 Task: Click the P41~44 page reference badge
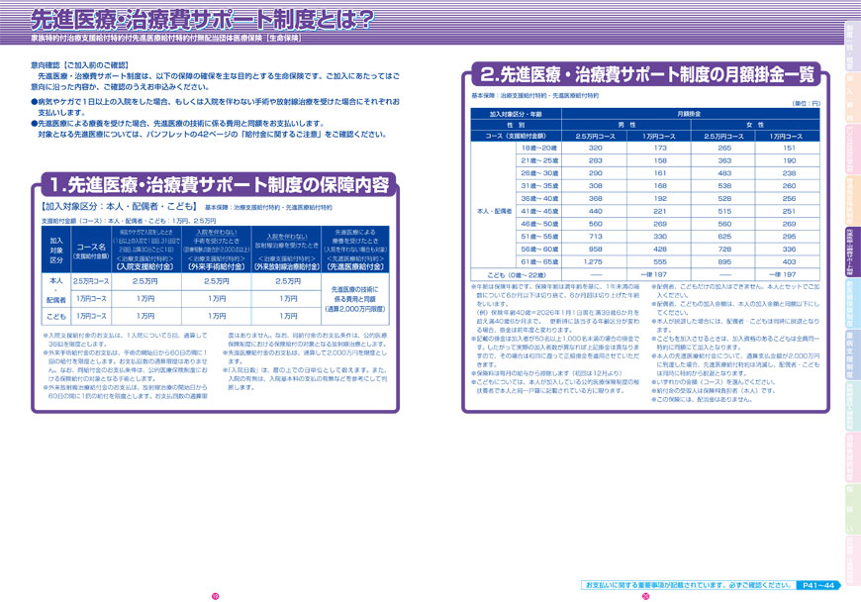[819, 584]
